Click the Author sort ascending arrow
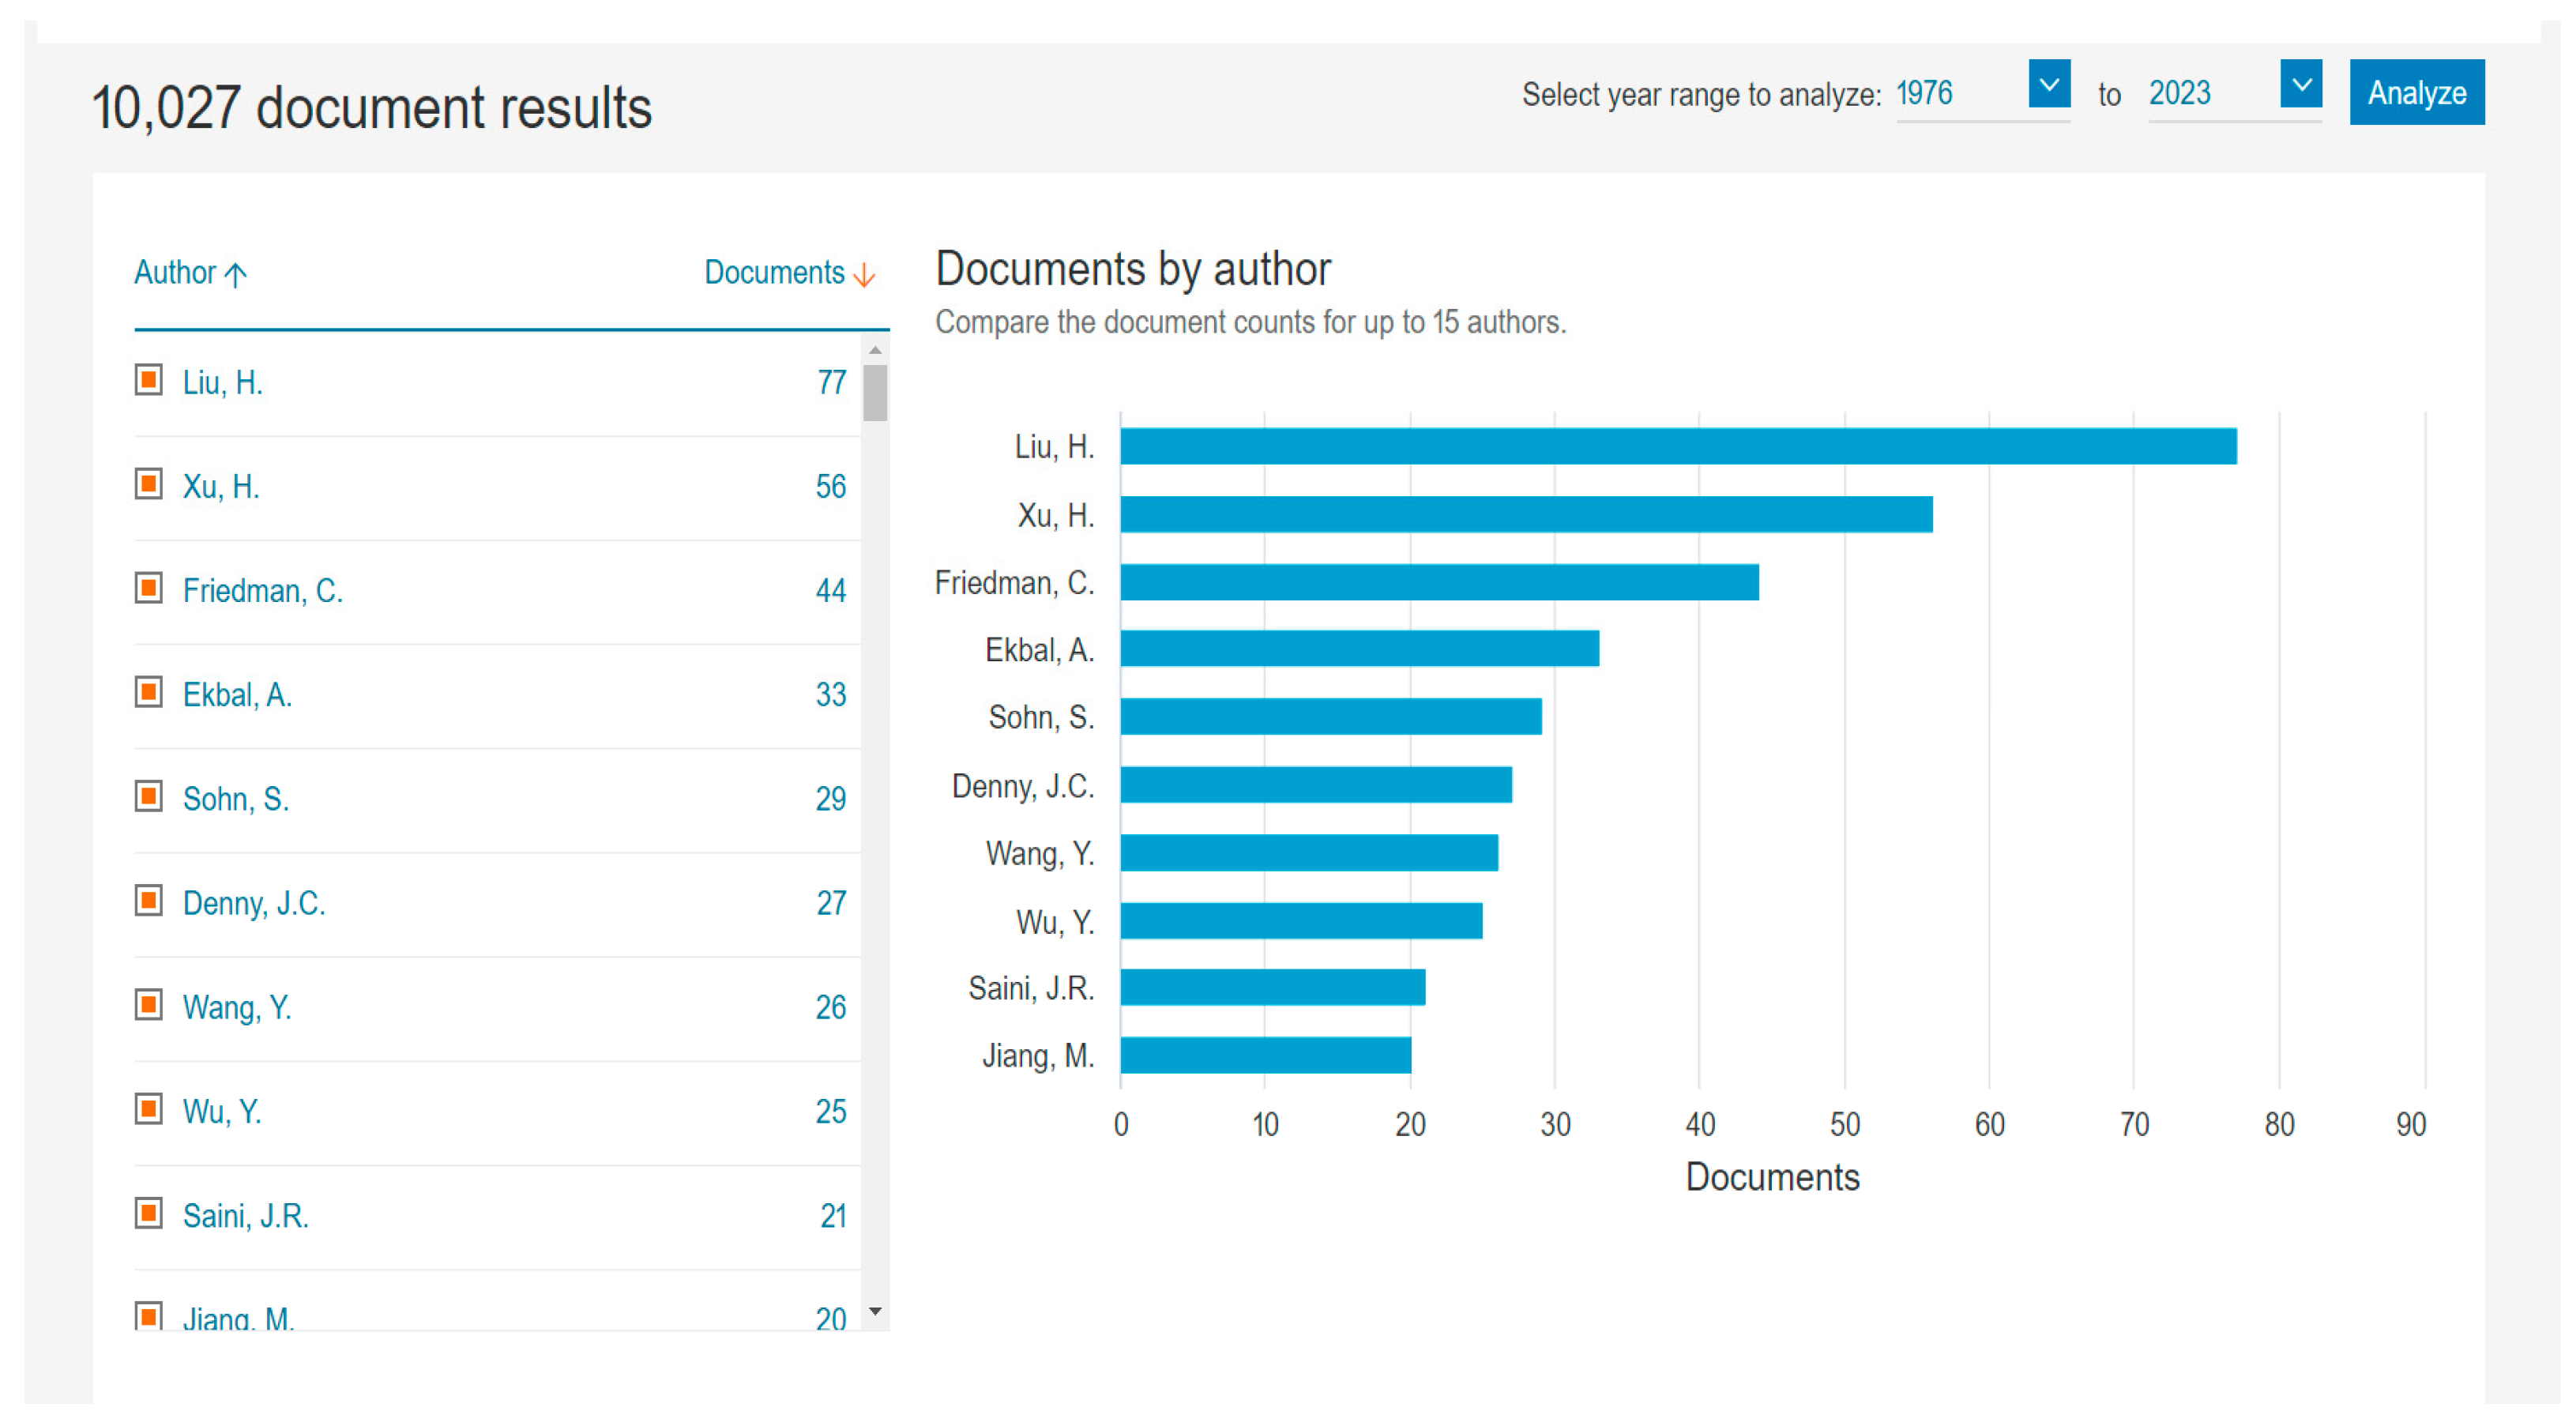Image resolution: width=2576 pixels, height=1426 pixels. click(236, 274)
